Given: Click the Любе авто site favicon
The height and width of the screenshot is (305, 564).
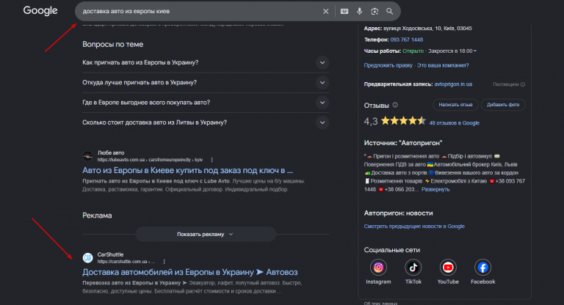Looking at the screenshot, I should [88, 156].
